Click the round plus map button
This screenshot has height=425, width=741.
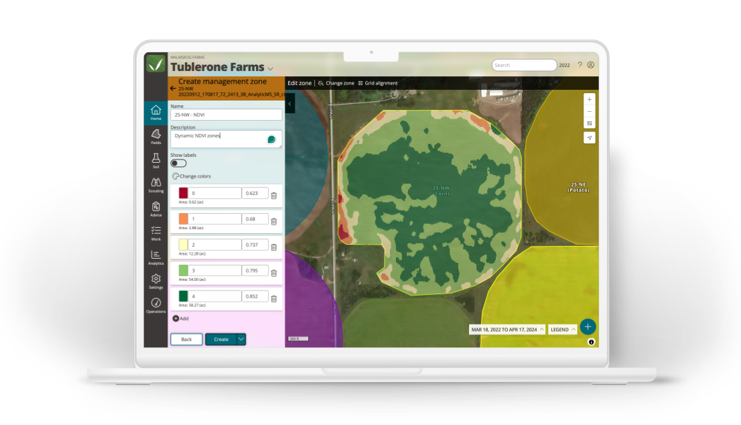(588, 326)
